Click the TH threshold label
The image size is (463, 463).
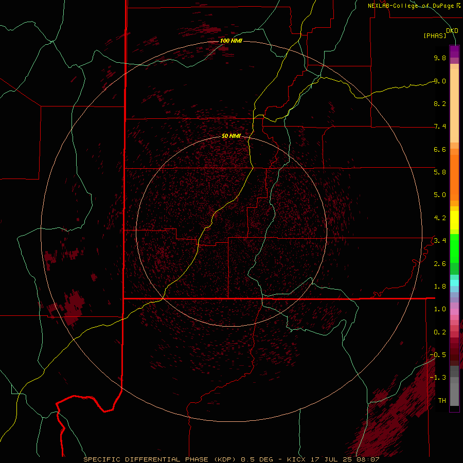pos(442,401)
